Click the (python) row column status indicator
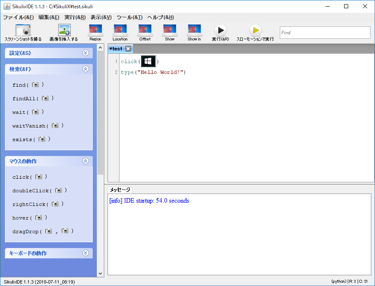The height and width of the screenshot is (286, 375). [349, 281]
